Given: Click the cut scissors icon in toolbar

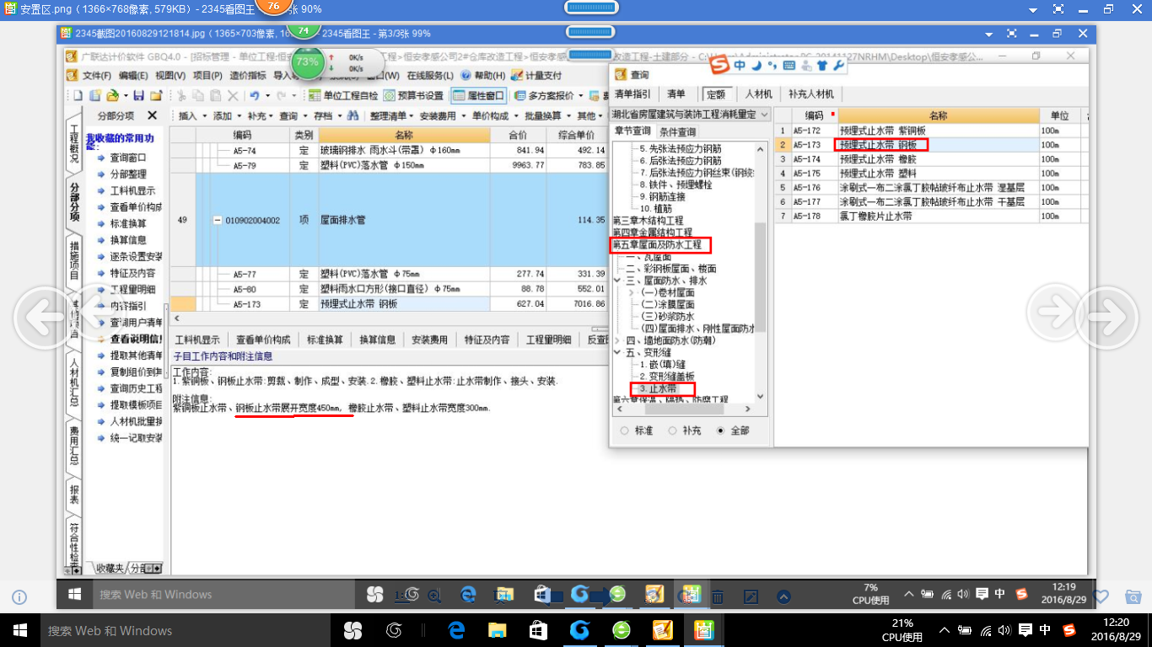Looking at the screenshot, I should [180, 95].
